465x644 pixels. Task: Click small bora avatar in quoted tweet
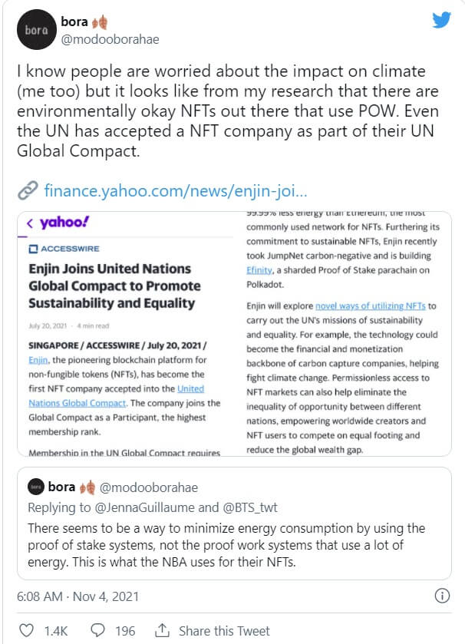35,487
